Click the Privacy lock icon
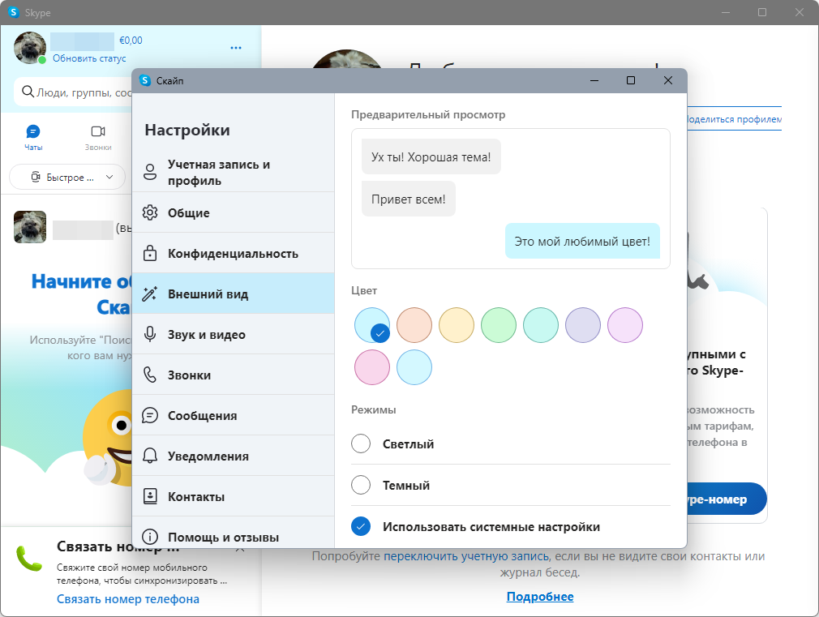819x617 pixels. click(x=150, y=253)
